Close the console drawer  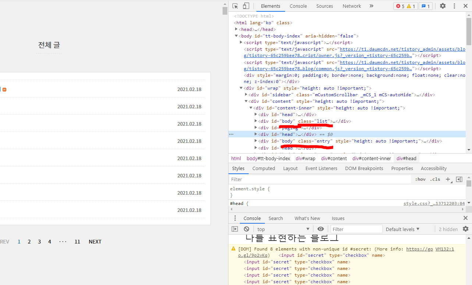[x=465, y=218]
